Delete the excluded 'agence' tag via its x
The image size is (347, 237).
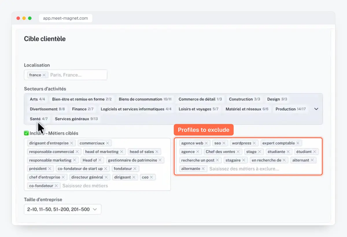[x=198, y=152]
